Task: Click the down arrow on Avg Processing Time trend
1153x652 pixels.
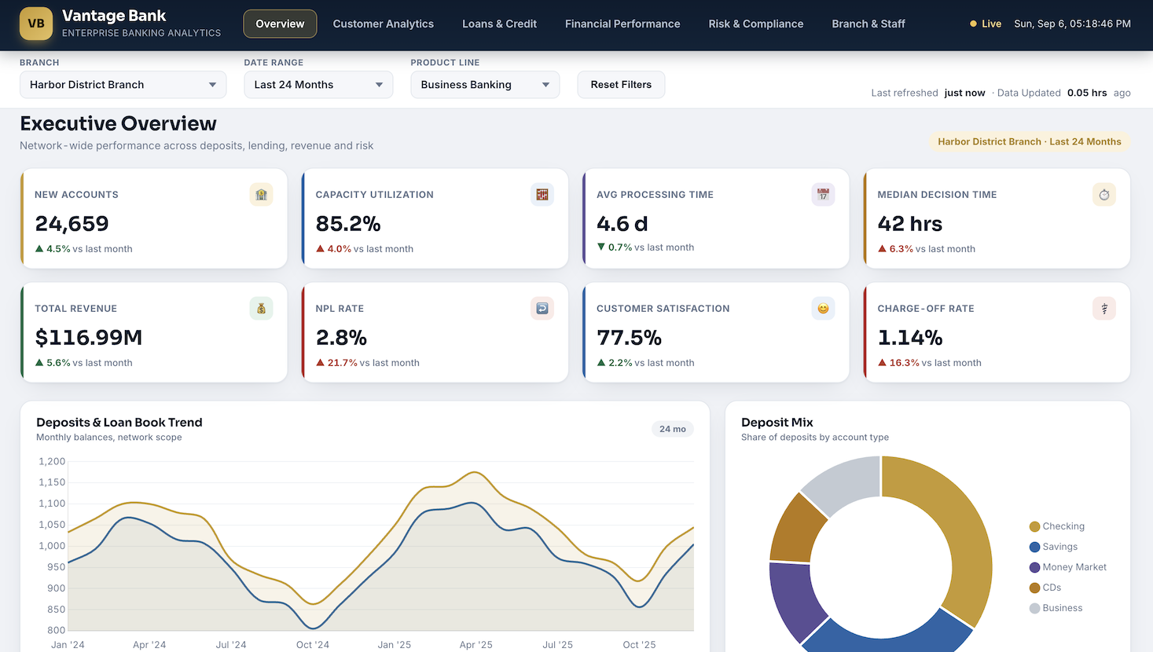Action: [x=601, y=247]
